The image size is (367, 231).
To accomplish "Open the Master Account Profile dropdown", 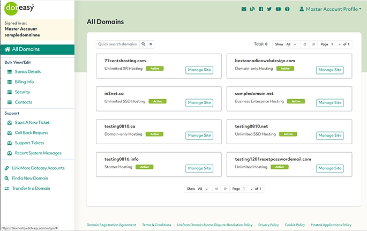I will [x=330, y=9].
